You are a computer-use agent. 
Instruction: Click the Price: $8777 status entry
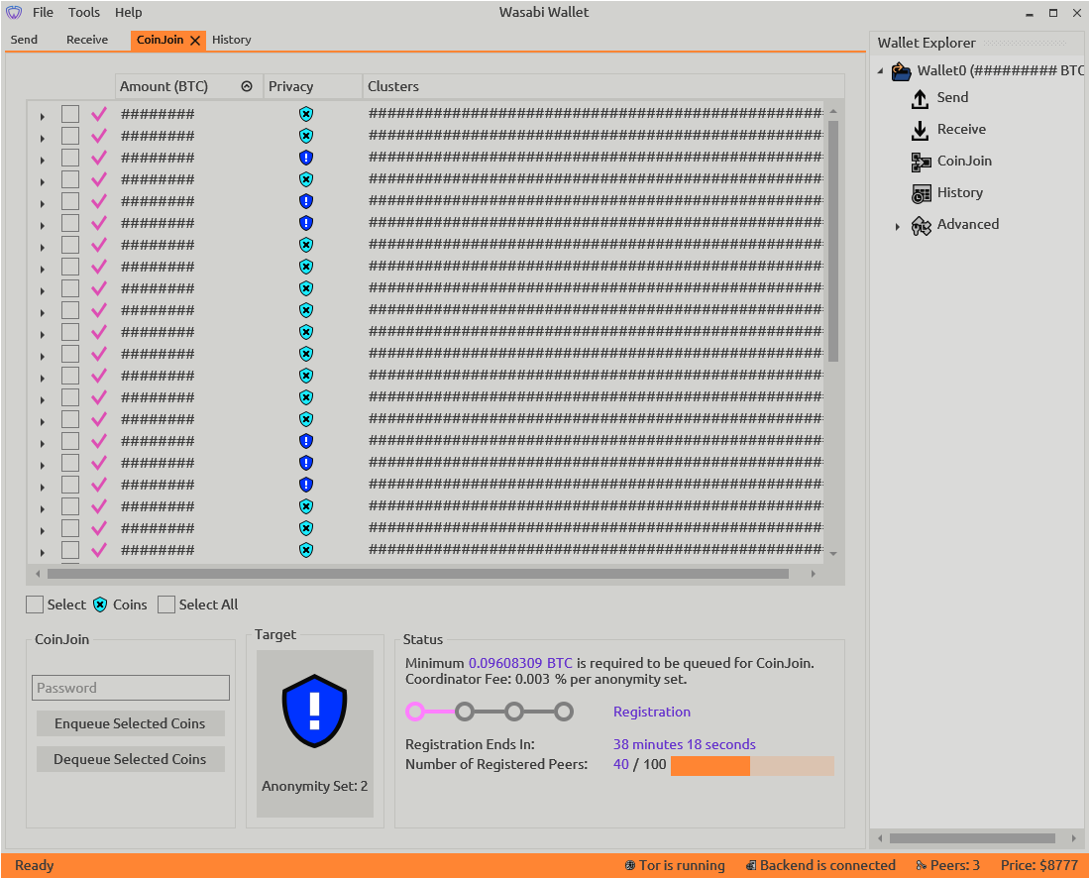(1039, 865)
